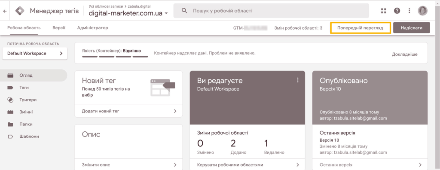Open container dropdown digital-marketer.com.ua
This screenshot has width=440, height=170.
128,13
